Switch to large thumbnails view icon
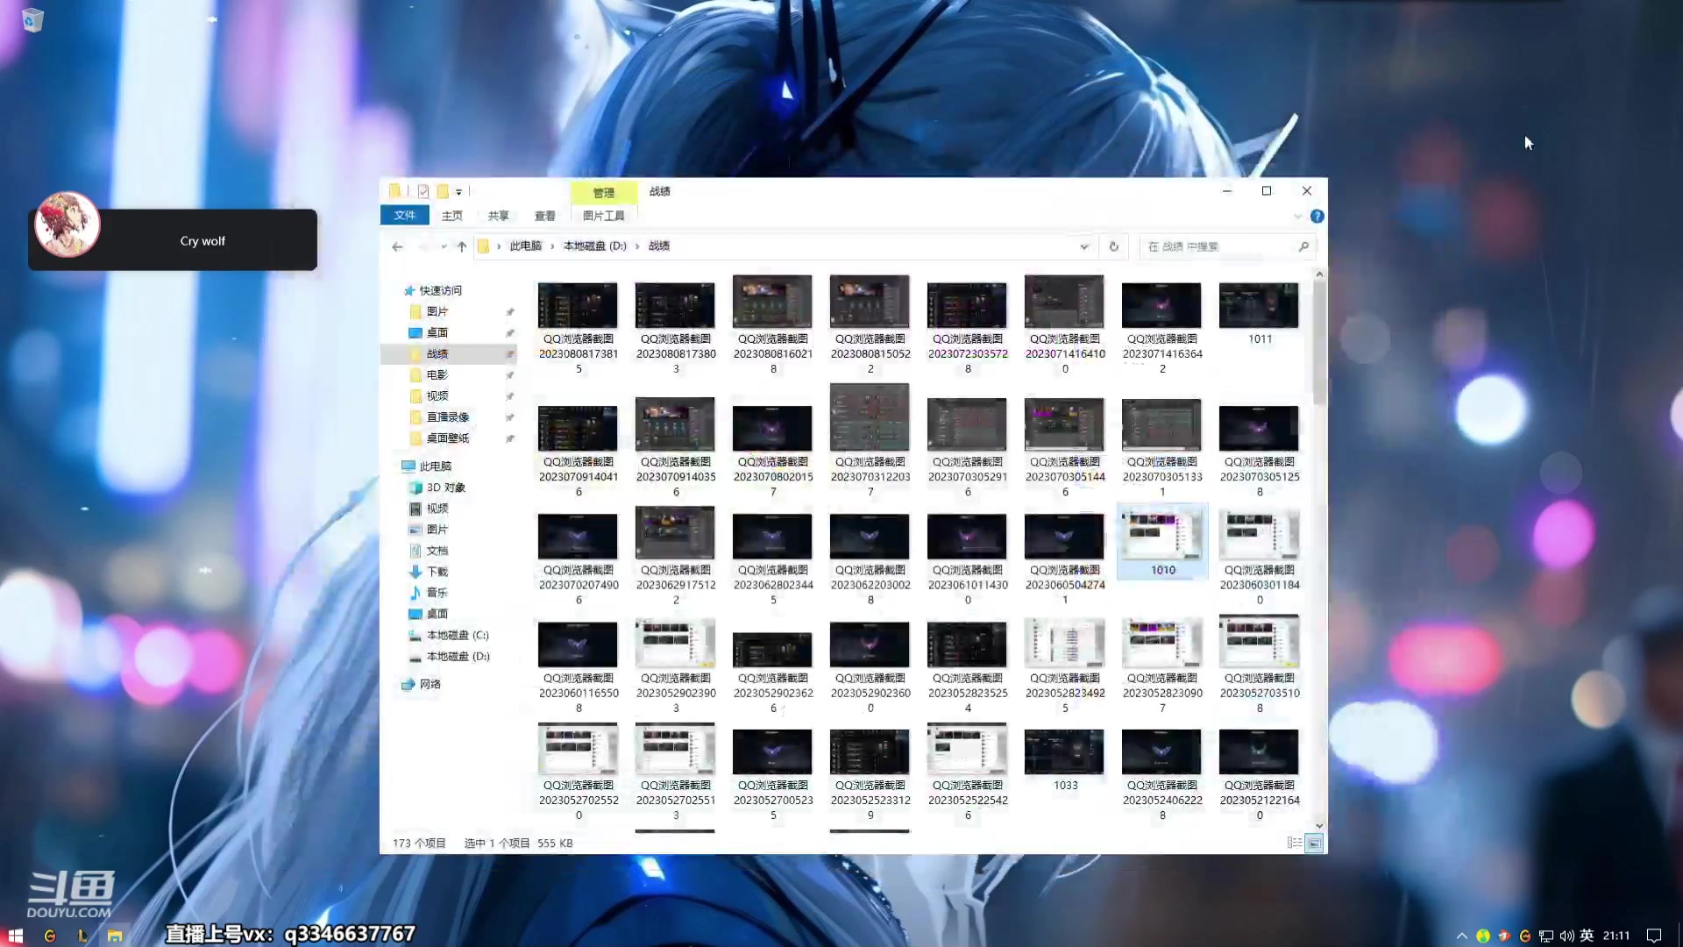Image resolution: width=1683 pixels, height=947 pixels. tap(1314, 843)
